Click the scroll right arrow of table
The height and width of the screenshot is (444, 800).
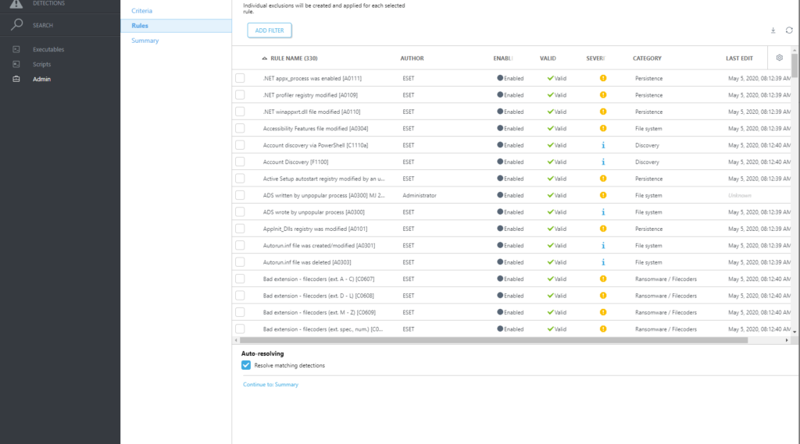tap(786, 340)
